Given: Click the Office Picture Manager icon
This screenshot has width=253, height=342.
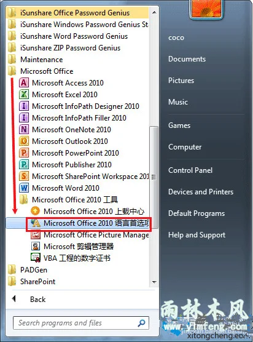Looking at the screenshot, I should (x=35, y=235).
